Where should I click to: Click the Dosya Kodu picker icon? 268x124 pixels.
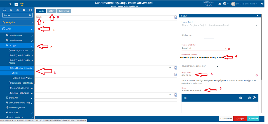(x=256, y=75)
